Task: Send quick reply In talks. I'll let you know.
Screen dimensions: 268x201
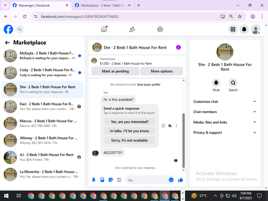Action: click(130, 131)
